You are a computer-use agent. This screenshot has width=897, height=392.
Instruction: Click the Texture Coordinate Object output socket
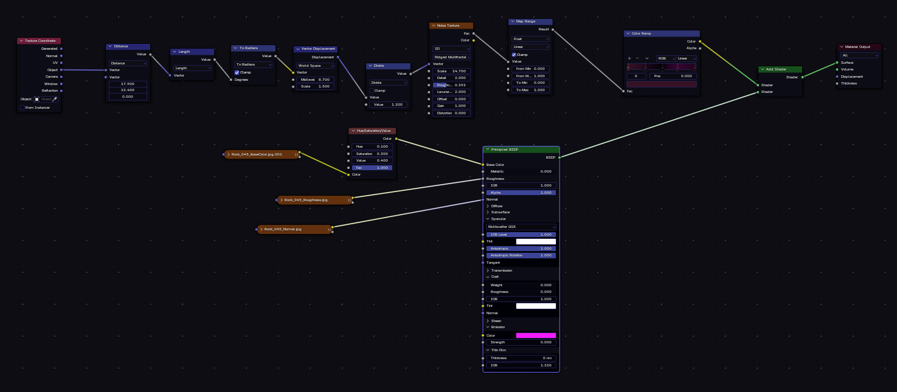[x=61, y=70]
